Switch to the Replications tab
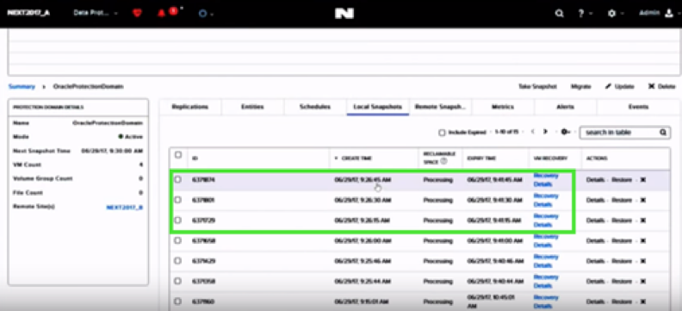Image resolution: width=682 pixels, height=311 pixels. 190,107
